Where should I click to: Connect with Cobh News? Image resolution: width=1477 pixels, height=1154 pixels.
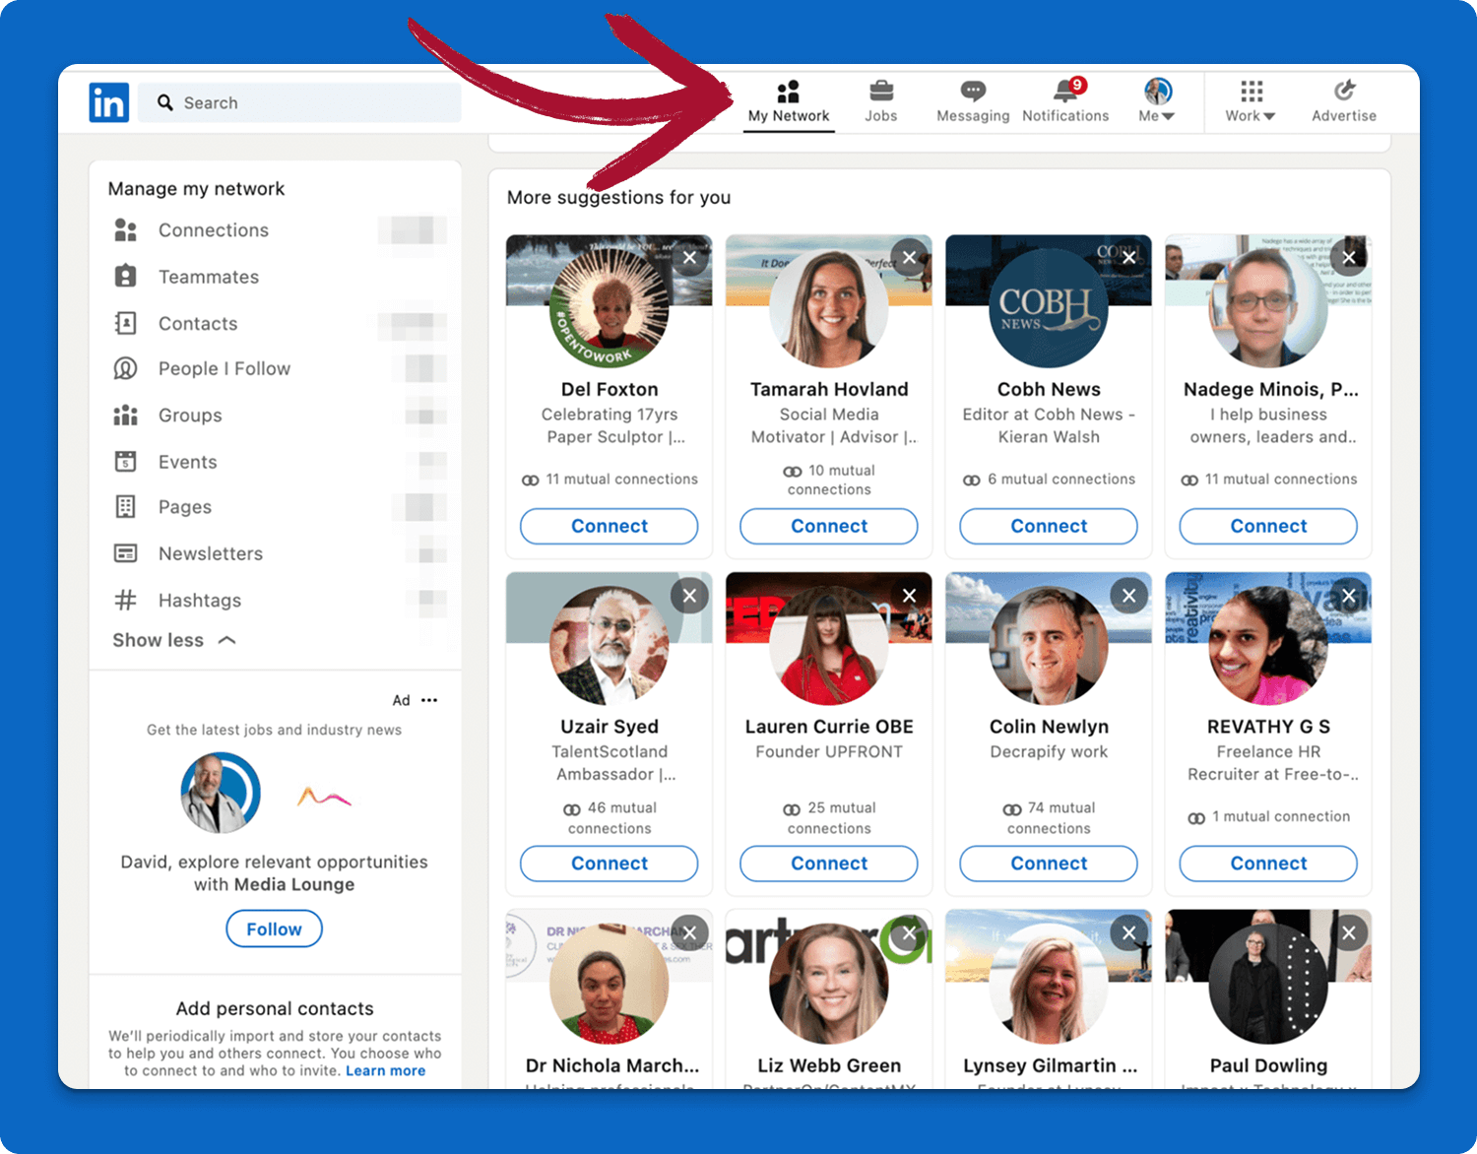1049,526
